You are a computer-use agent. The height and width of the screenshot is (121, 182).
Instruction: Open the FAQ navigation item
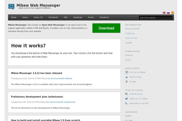tap(66, 17)
